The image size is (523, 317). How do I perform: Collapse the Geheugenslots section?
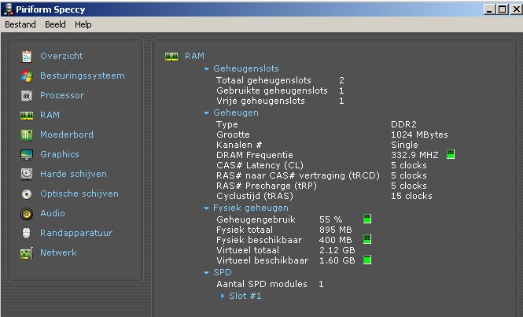[x=207, y=69]
